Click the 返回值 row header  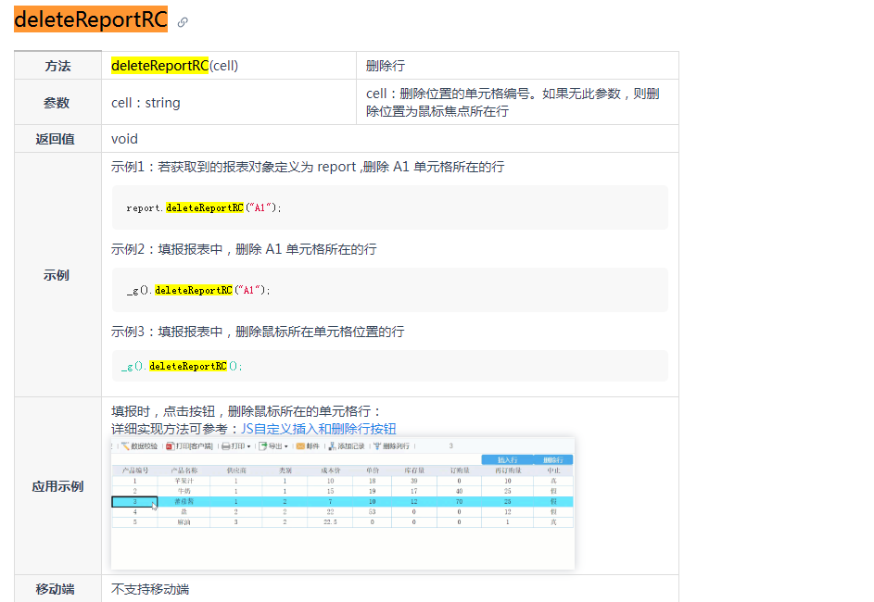[x=58, y=139]
